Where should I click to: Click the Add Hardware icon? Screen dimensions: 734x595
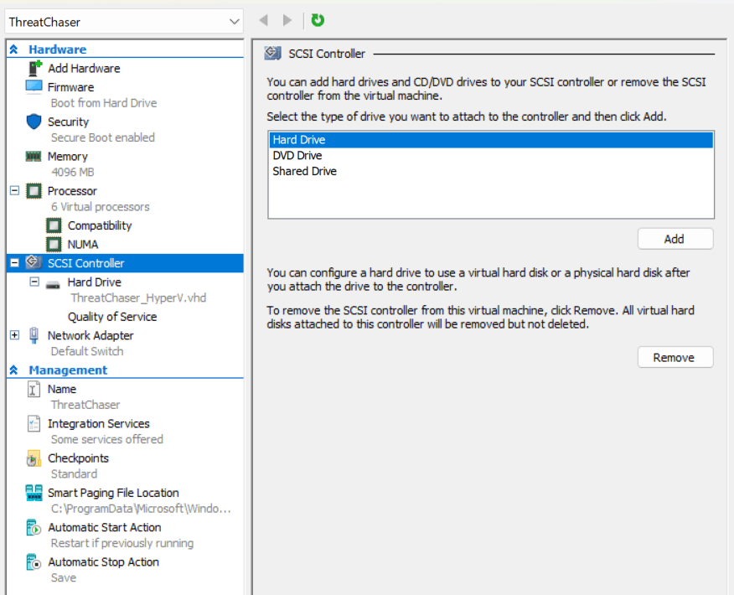35,69
